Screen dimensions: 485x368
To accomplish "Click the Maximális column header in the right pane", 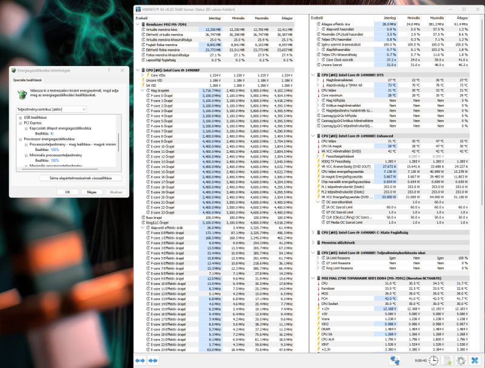I will click(x=436, y=18).
